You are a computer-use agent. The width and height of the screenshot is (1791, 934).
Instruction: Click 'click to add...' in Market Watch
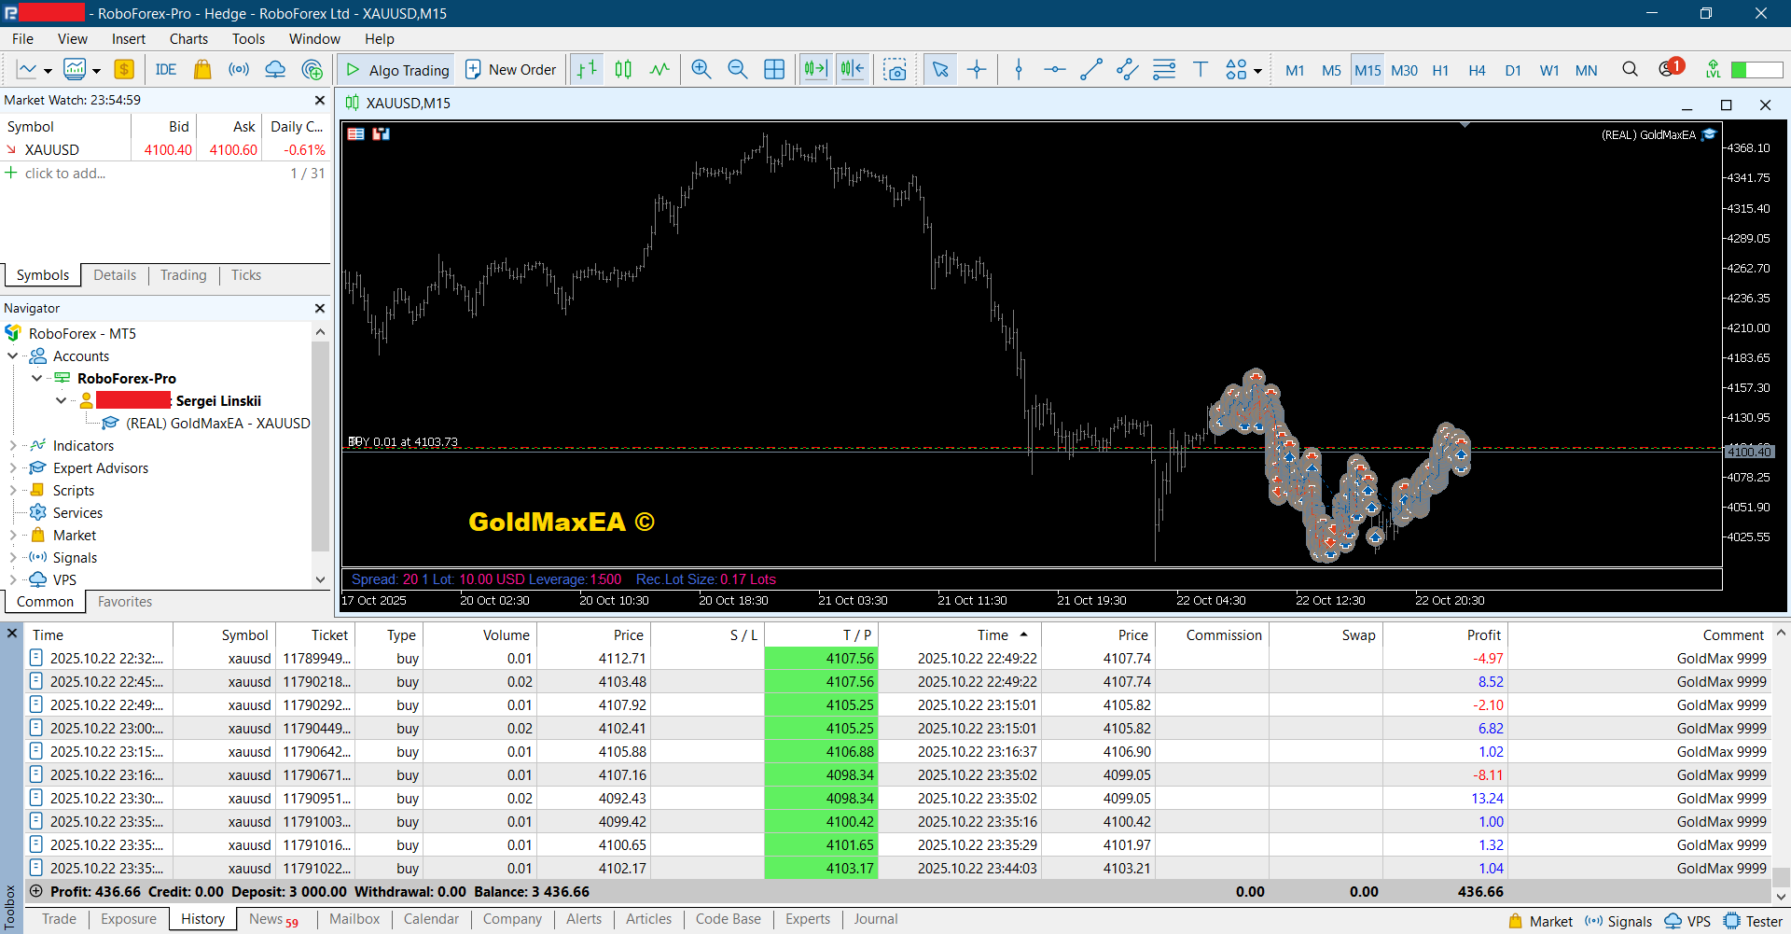[65, 173]
